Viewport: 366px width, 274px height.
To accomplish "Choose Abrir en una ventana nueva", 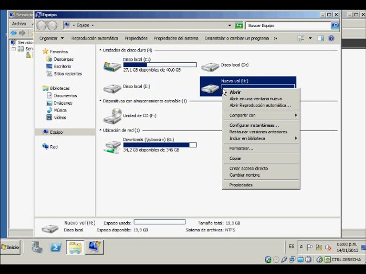I will 261,99.
